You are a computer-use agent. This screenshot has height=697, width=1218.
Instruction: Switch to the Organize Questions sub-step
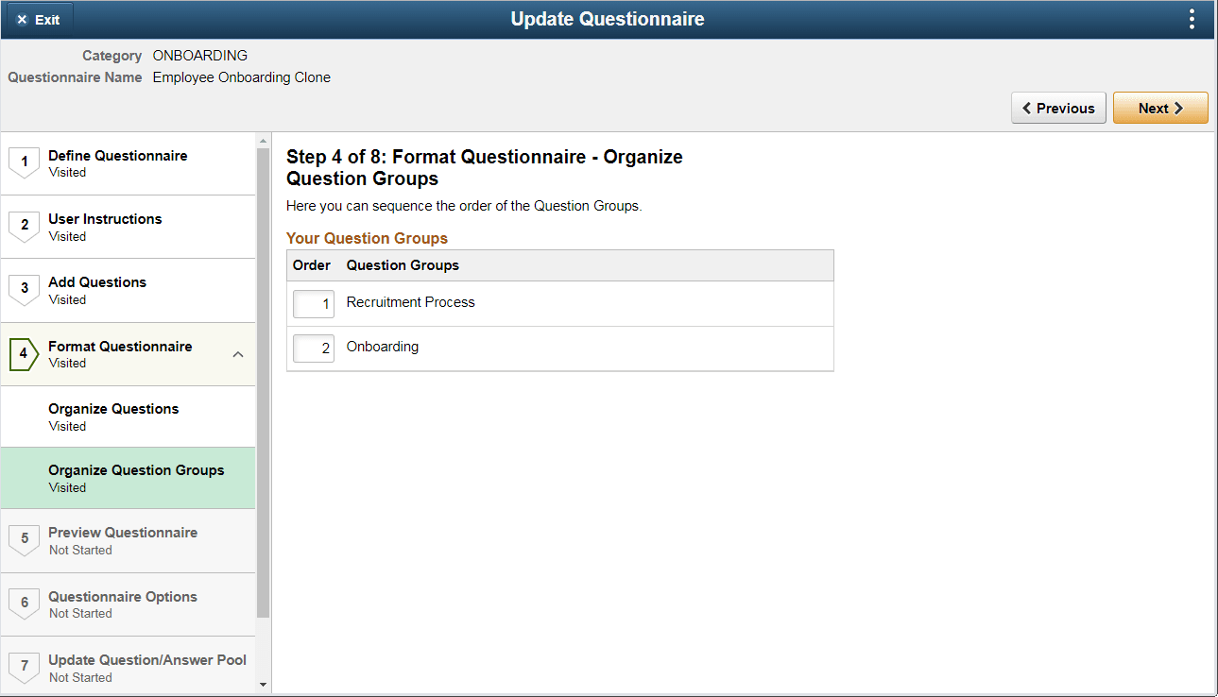[113, 416]
